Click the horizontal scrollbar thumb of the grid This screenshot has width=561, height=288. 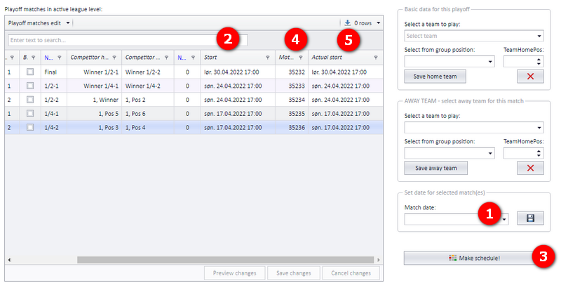[x=225, y=260]
